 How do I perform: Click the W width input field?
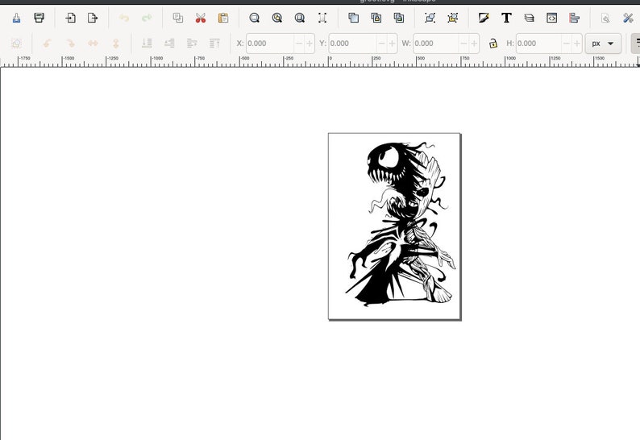click(435, 44)
